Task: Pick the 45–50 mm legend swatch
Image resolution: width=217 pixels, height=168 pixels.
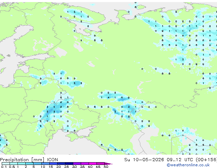Action: pos(101,164)
